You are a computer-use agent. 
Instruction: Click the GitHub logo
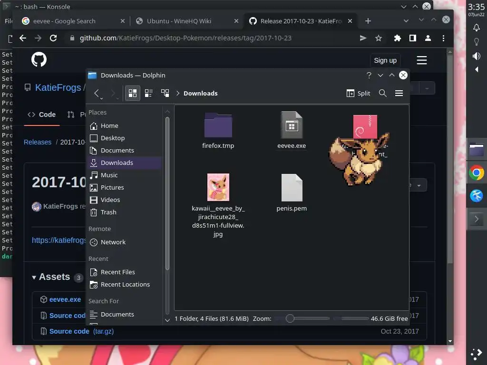coord(39,59)
